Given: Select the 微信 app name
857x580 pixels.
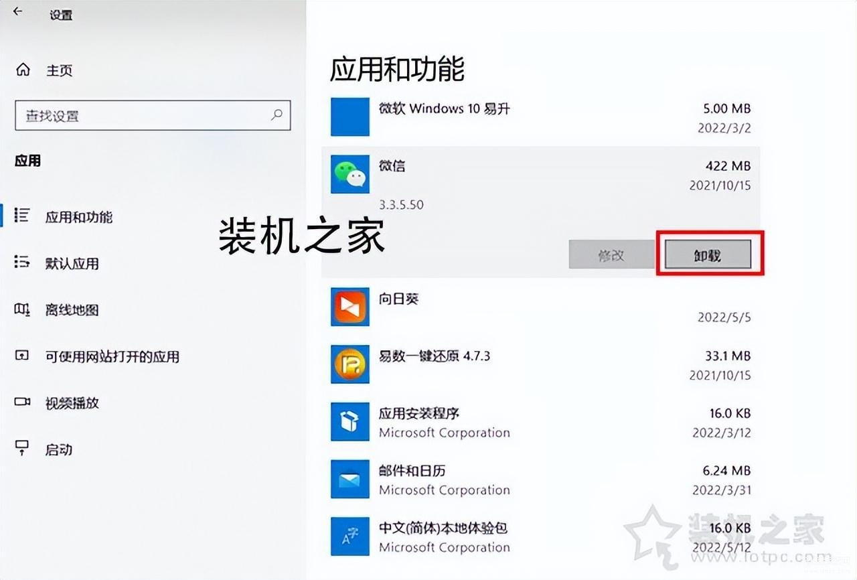Looking at the screenshot, I should pyautogui.click(x=392, y=165).
